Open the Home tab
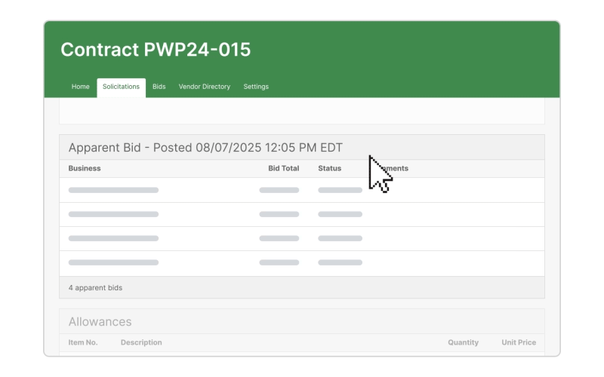The image size is (604, 377). (80, 87)
